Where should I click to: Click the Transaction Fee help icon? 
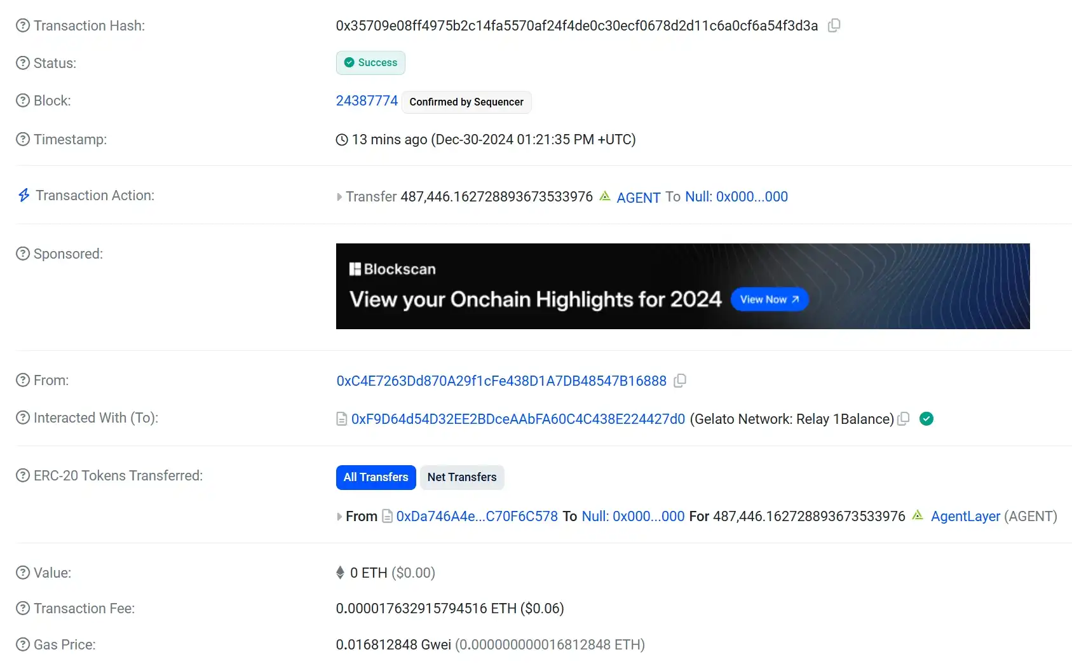click(x=23, y=608)
